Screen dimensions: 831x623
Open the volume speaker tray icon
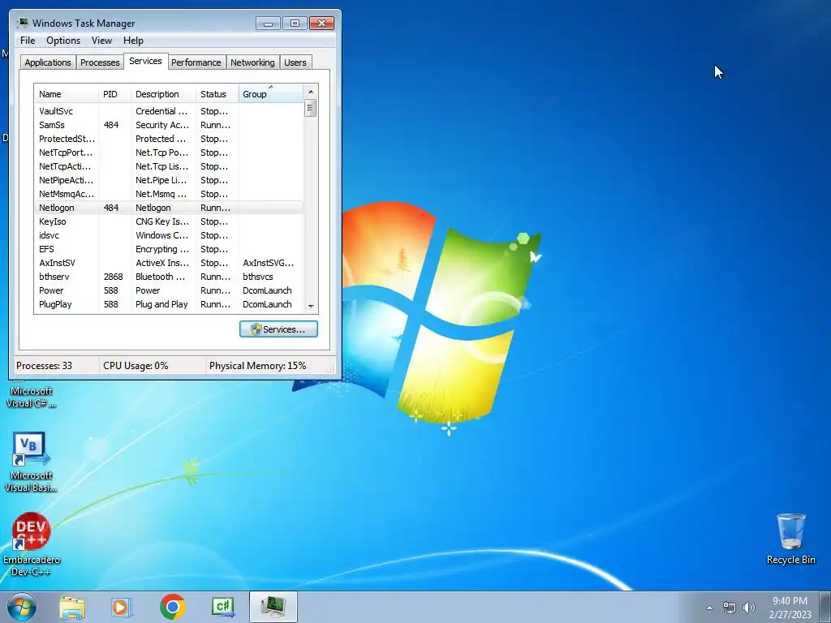click(748, 608)
